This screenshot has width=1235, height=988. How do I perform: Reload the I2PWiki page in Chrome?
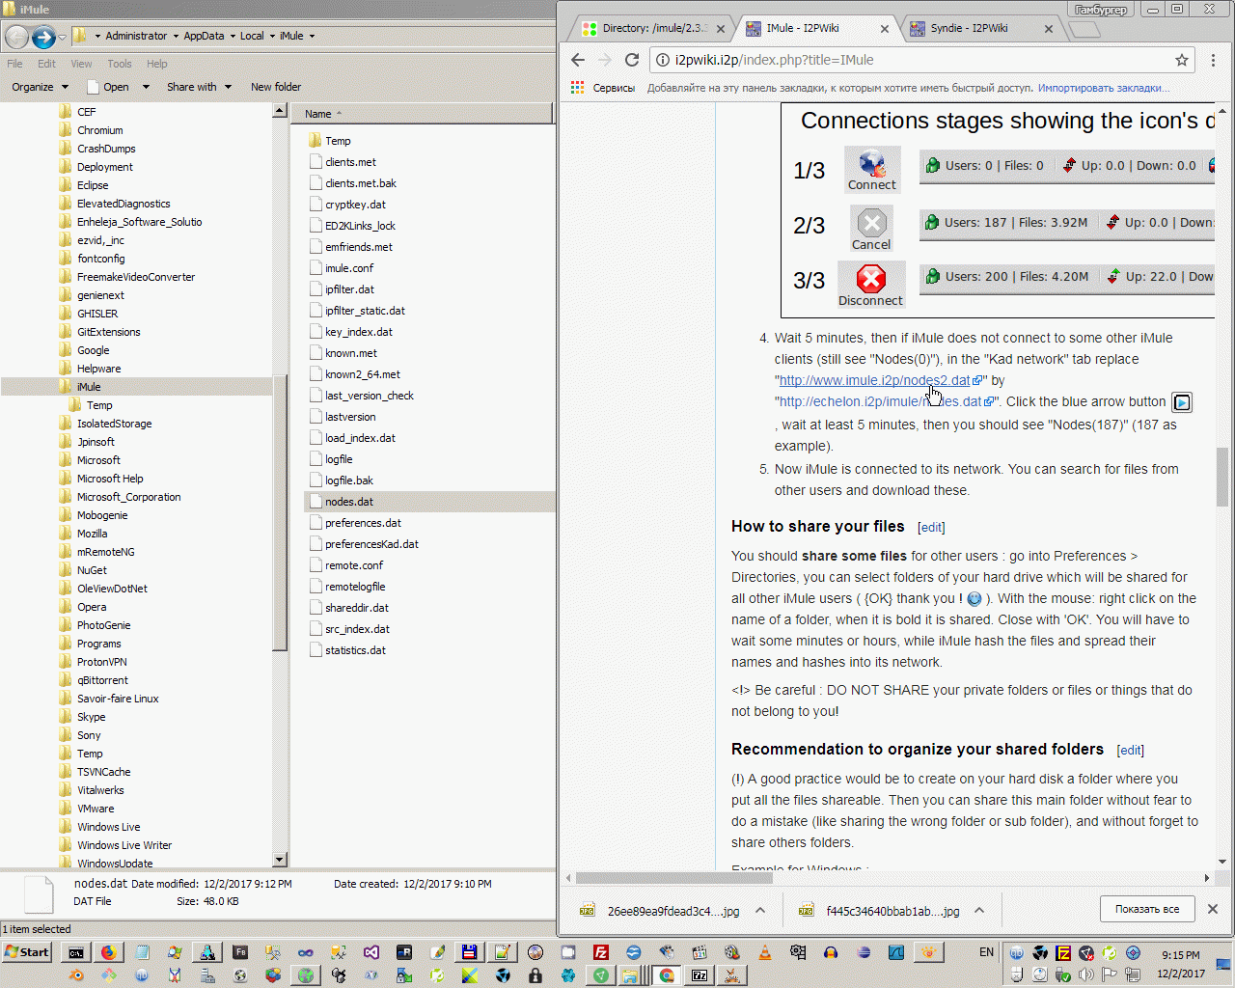click(x=632, y=60)
